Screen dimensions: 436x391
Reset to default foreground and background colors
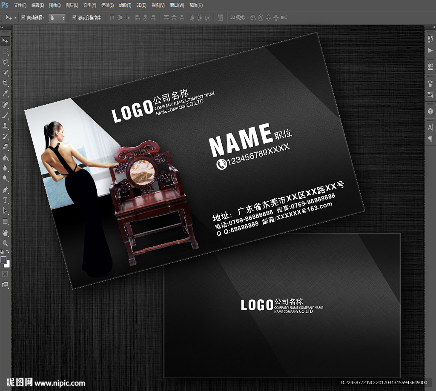[2, 252]
